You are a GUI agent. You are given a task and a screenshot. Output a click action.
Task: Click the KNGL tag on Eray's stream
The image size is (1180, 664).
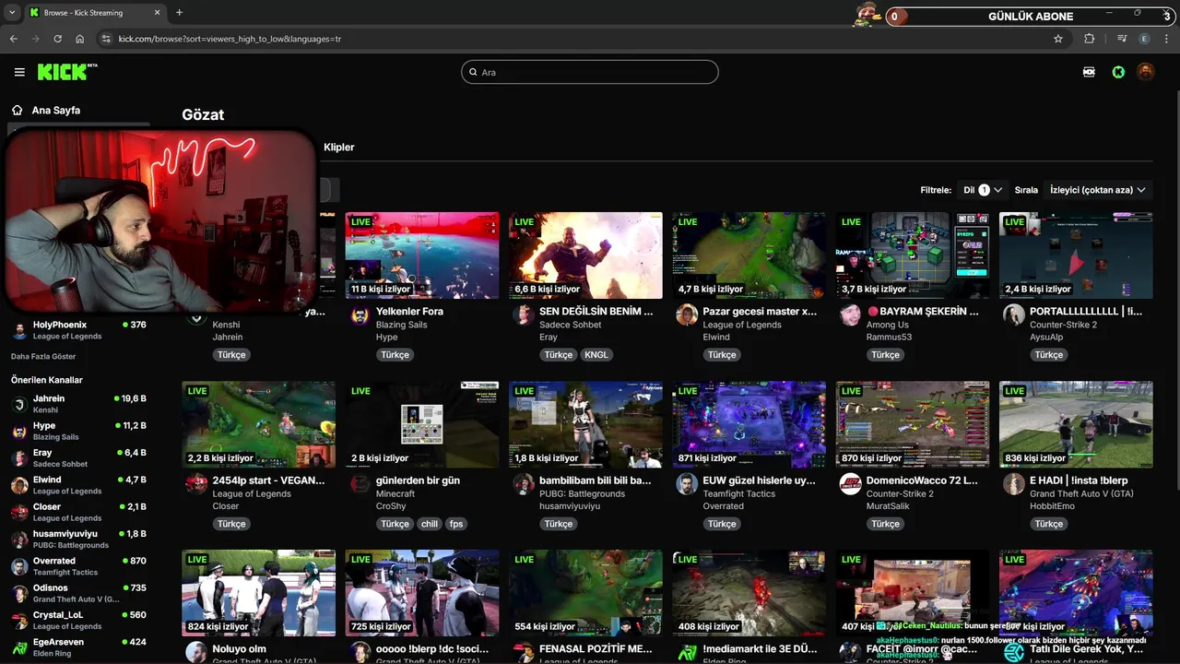click(x=596, y=355)
